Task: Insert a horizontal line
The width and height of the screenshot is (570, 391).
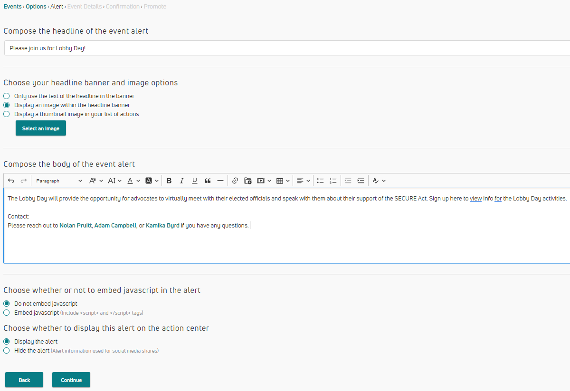Action: point(220,181)
